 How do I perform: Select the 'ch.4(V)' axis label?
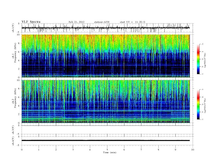(x=13, y=141)
